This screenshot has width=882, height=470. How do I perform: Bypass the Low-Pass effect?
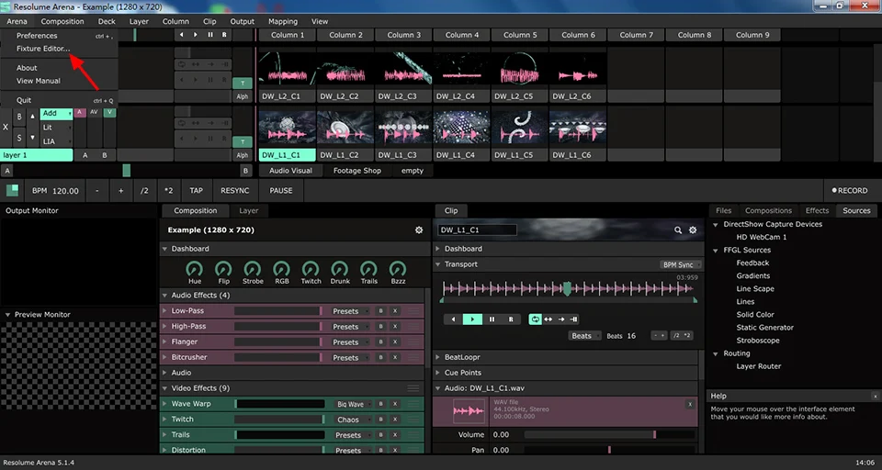(380, 311)
